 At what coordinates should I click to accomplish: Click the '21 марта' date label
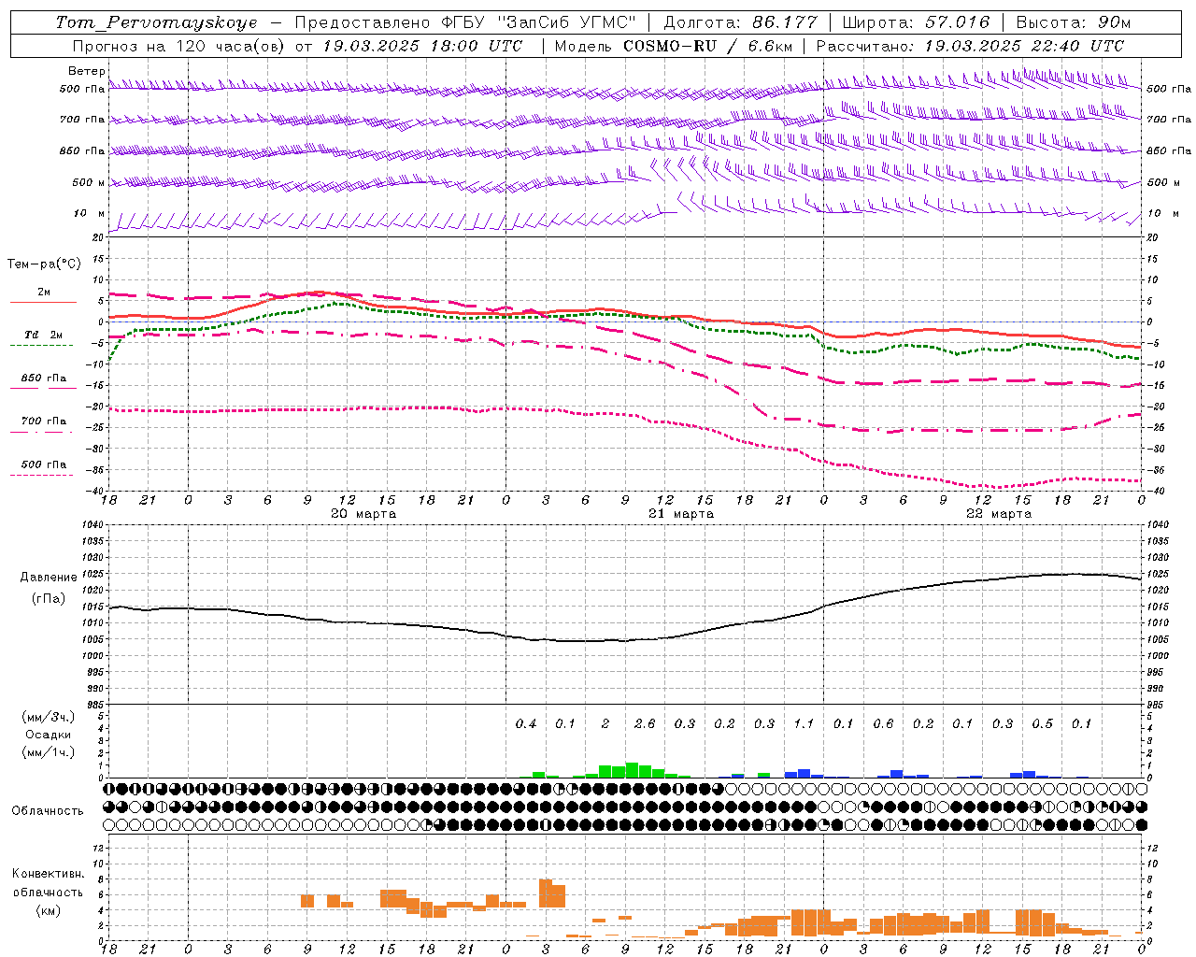[x=681, y=514]
